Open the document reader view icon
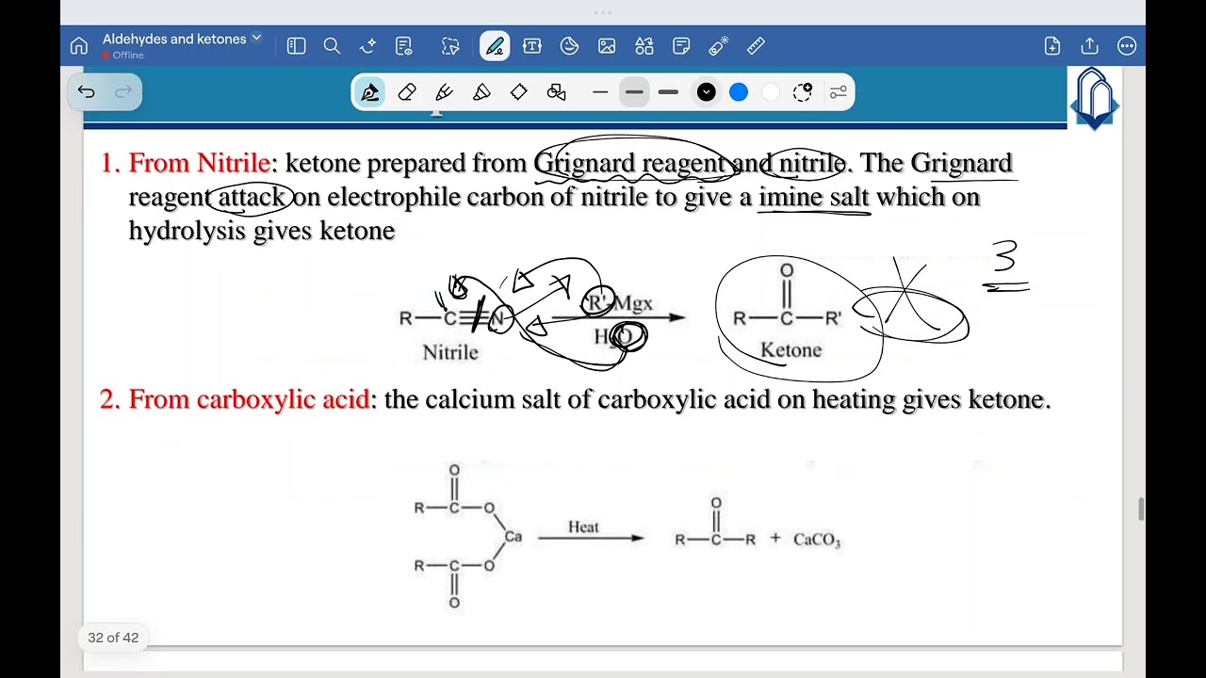Viewport: 1206px width, 678px height. coord(404,46)
